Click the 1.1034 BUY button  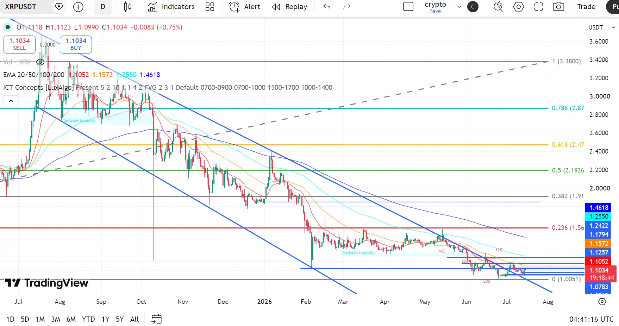point(76,44)
